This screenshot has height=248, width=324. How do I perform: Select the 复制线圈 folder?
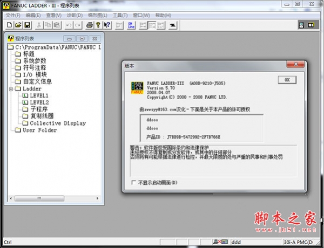(42, 116)
